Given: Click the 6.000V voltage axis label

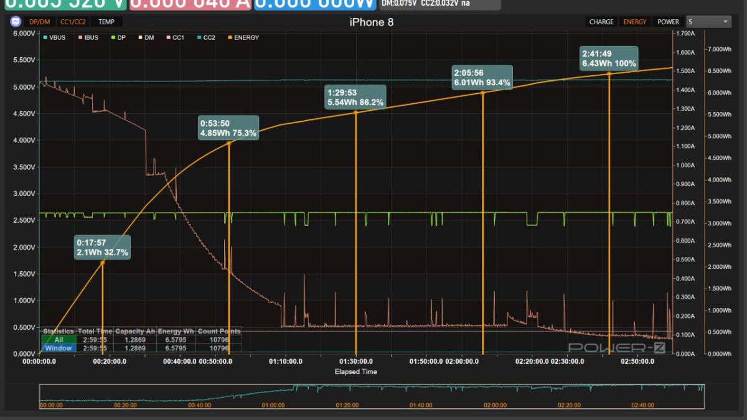Looking at the screenshot, I should click(24, 34).
